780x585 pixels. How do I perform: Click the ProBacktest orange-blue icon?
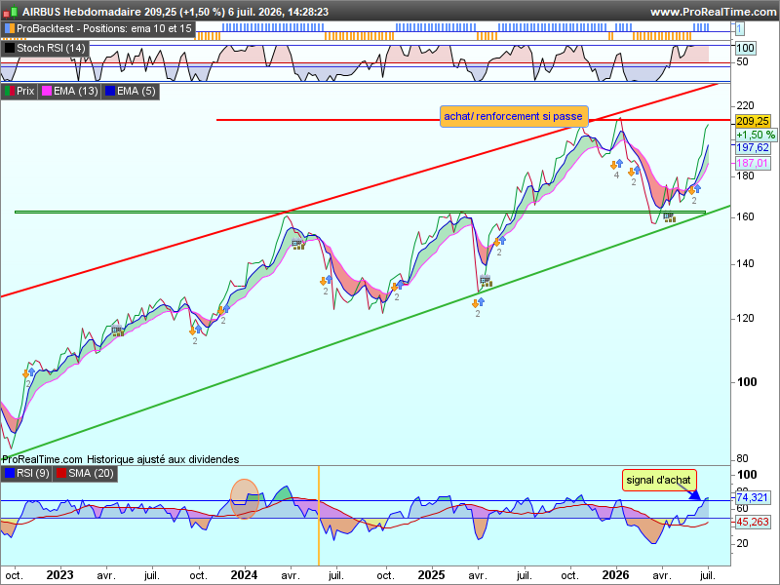pyautogui.click(x=10, y=29)
